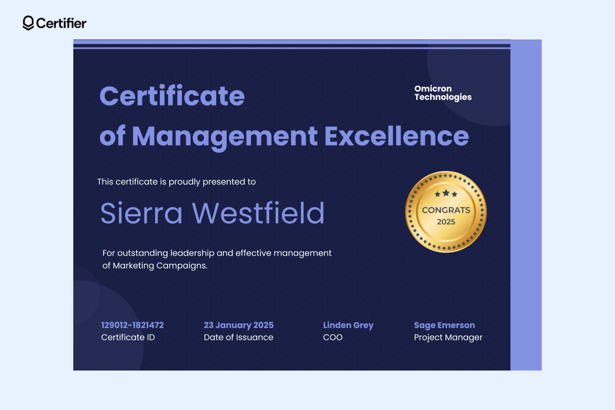Image resolution: width=615 pixels, height=410 pixels.
Task: Click the 'Date of Issuance' label
Action: coord(239,337)
